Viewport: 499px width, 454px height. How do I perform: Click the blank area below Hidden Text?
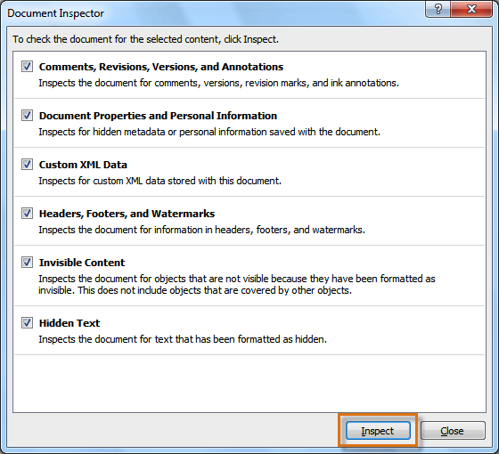250,383
